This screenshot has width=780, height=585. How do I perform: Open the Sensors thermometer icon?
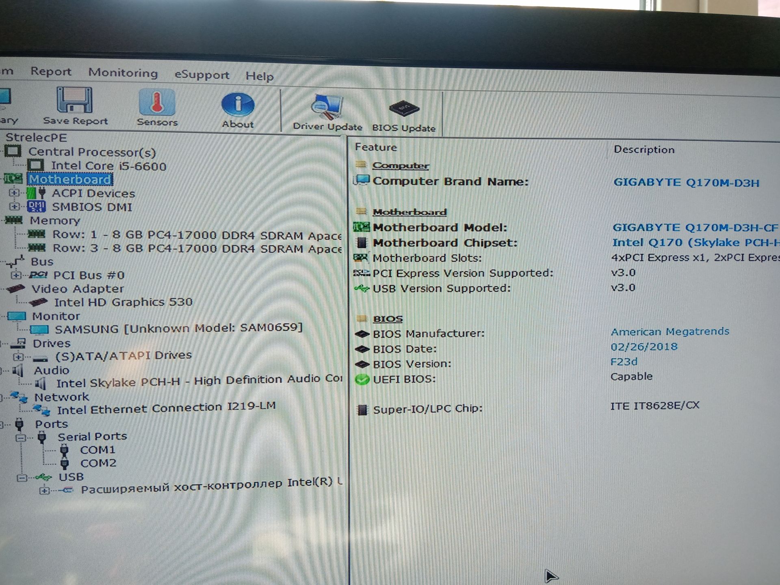(x=157, y=102)
